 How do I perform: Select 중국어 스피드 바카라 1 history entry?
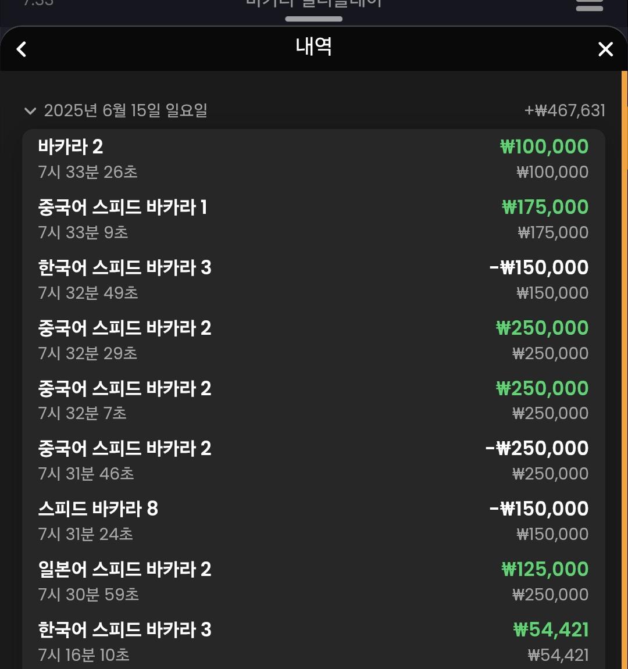coord(314,219)
